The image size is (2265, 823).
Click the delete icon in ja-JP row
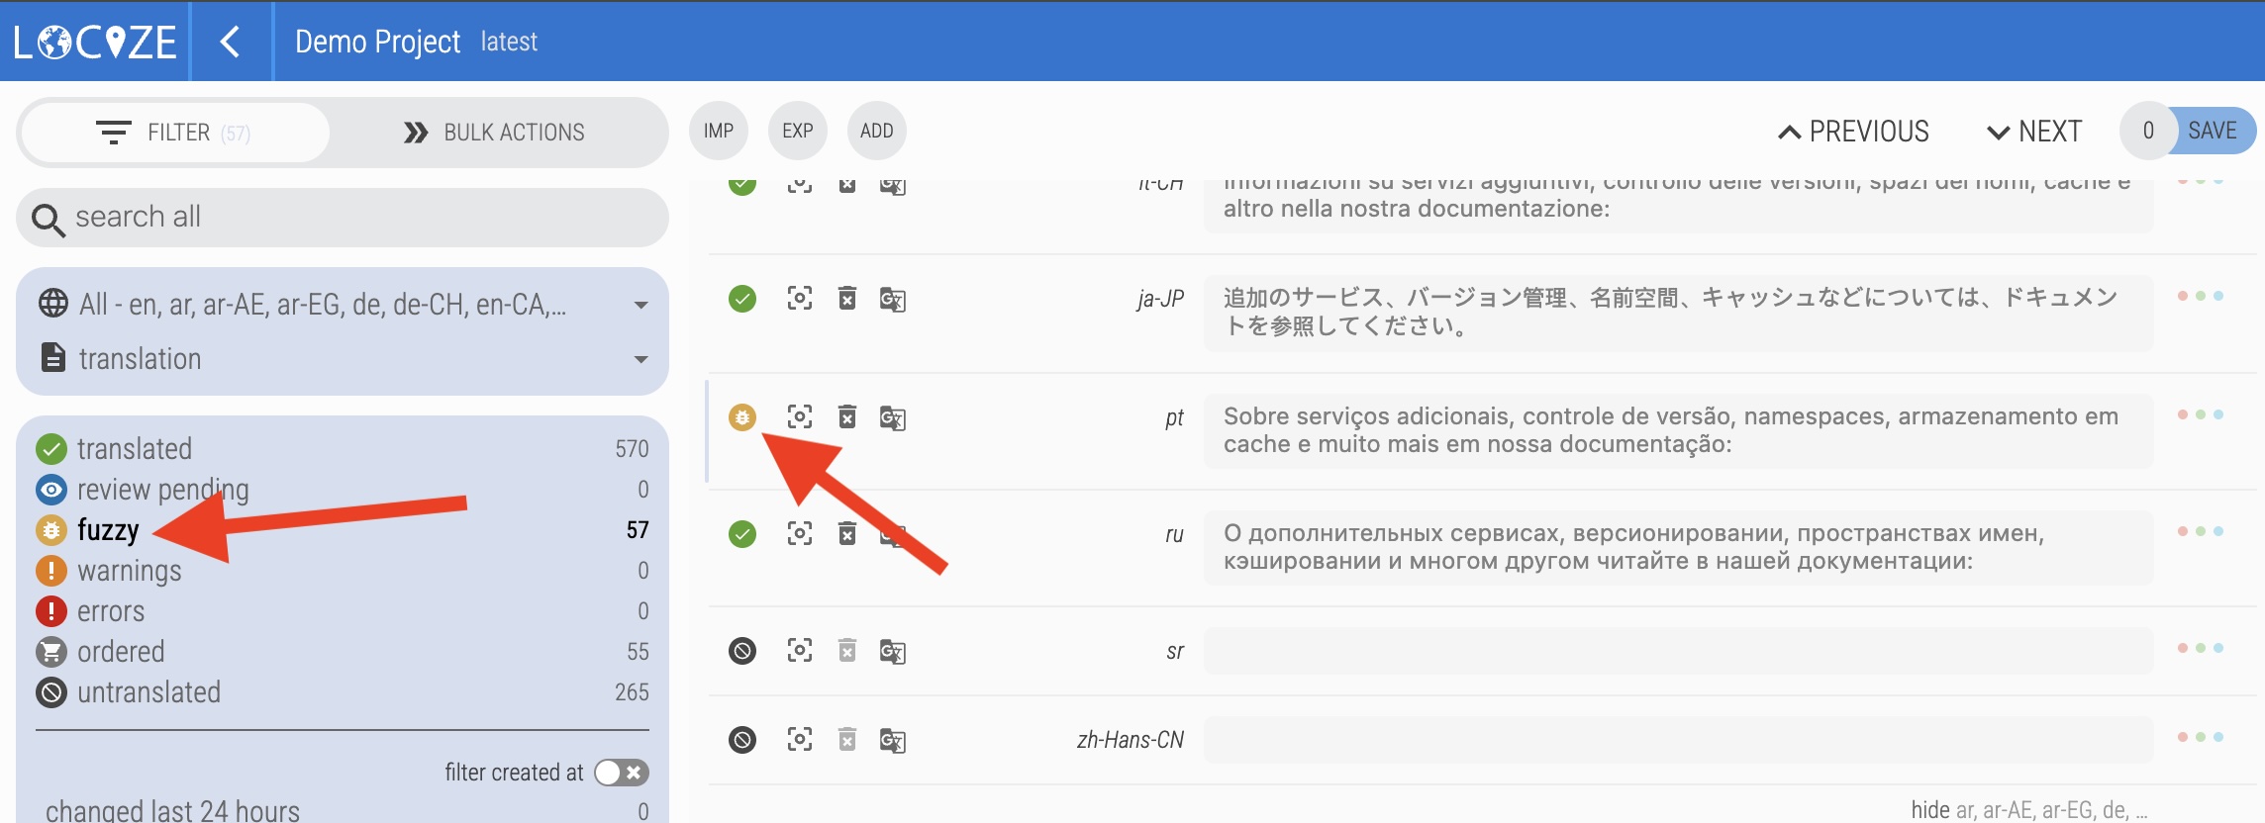pos(846,298)
